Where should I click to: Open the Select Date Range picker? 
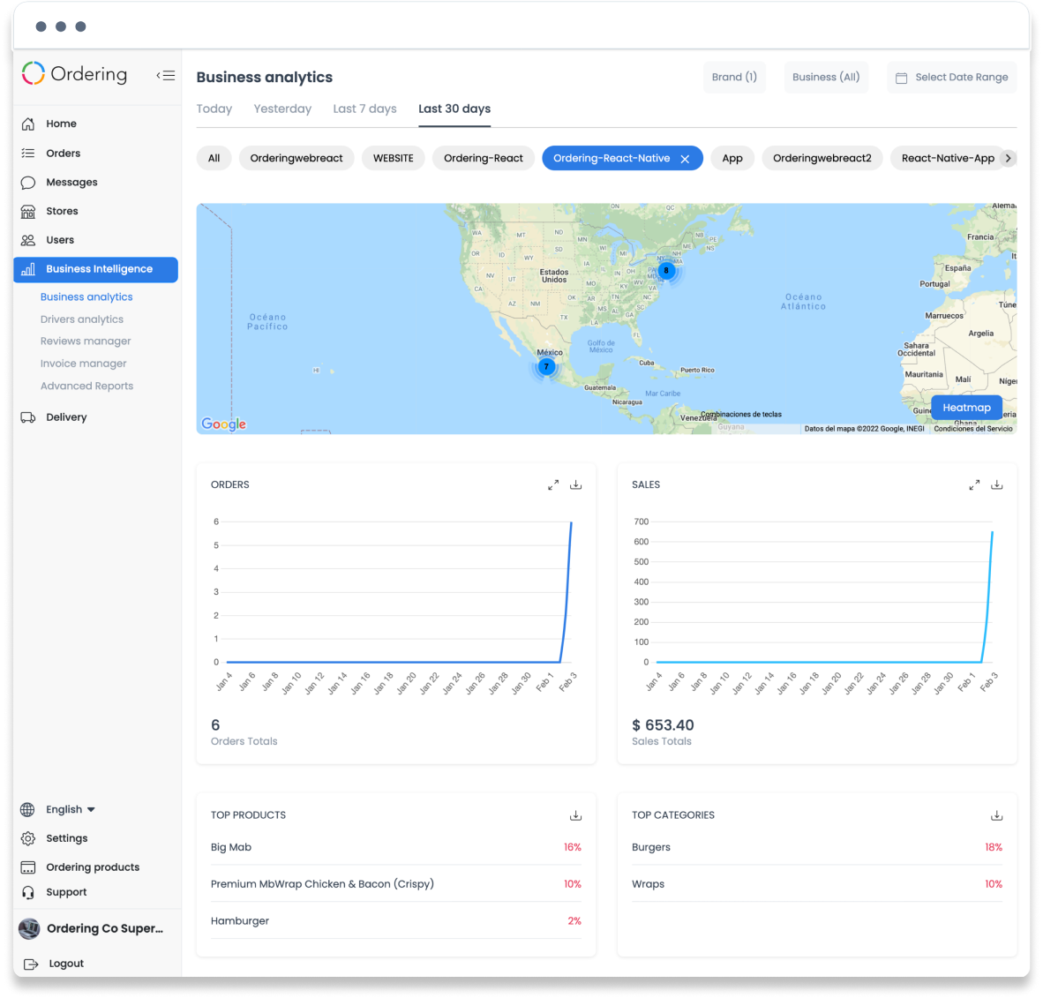(x=952, y=77)
